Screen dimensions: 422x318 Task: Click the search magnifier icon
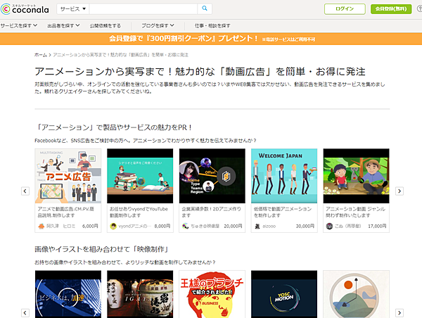205,9
